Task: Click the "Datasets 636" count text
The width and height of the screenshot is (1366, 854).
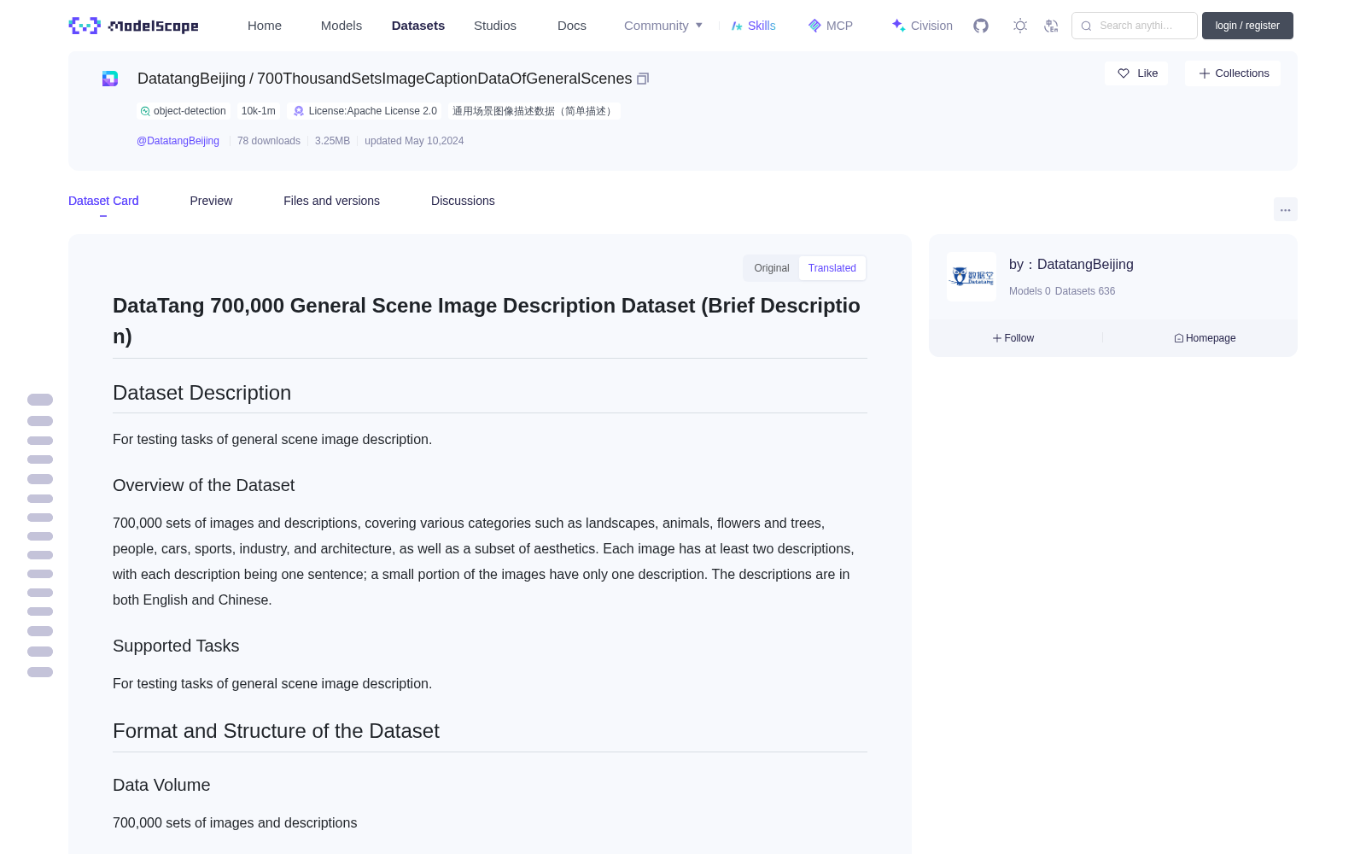Action: coord(1085,291)
